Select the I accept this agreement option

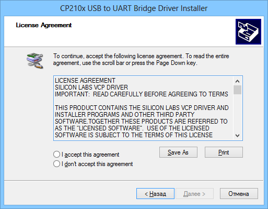click(56, 155)
